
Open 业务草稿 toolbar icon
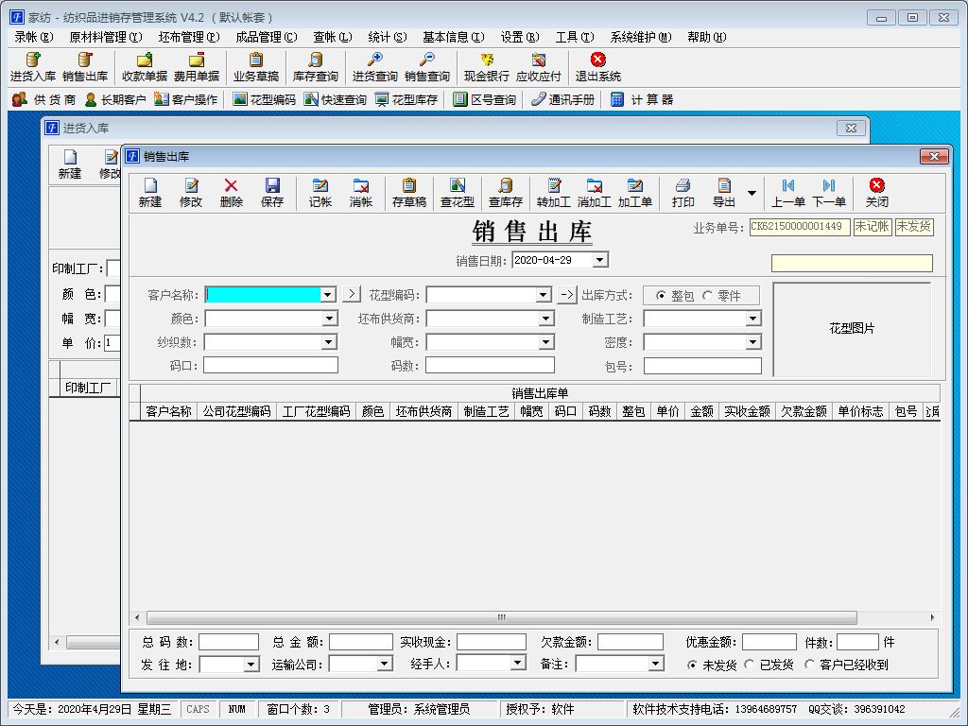255,67
